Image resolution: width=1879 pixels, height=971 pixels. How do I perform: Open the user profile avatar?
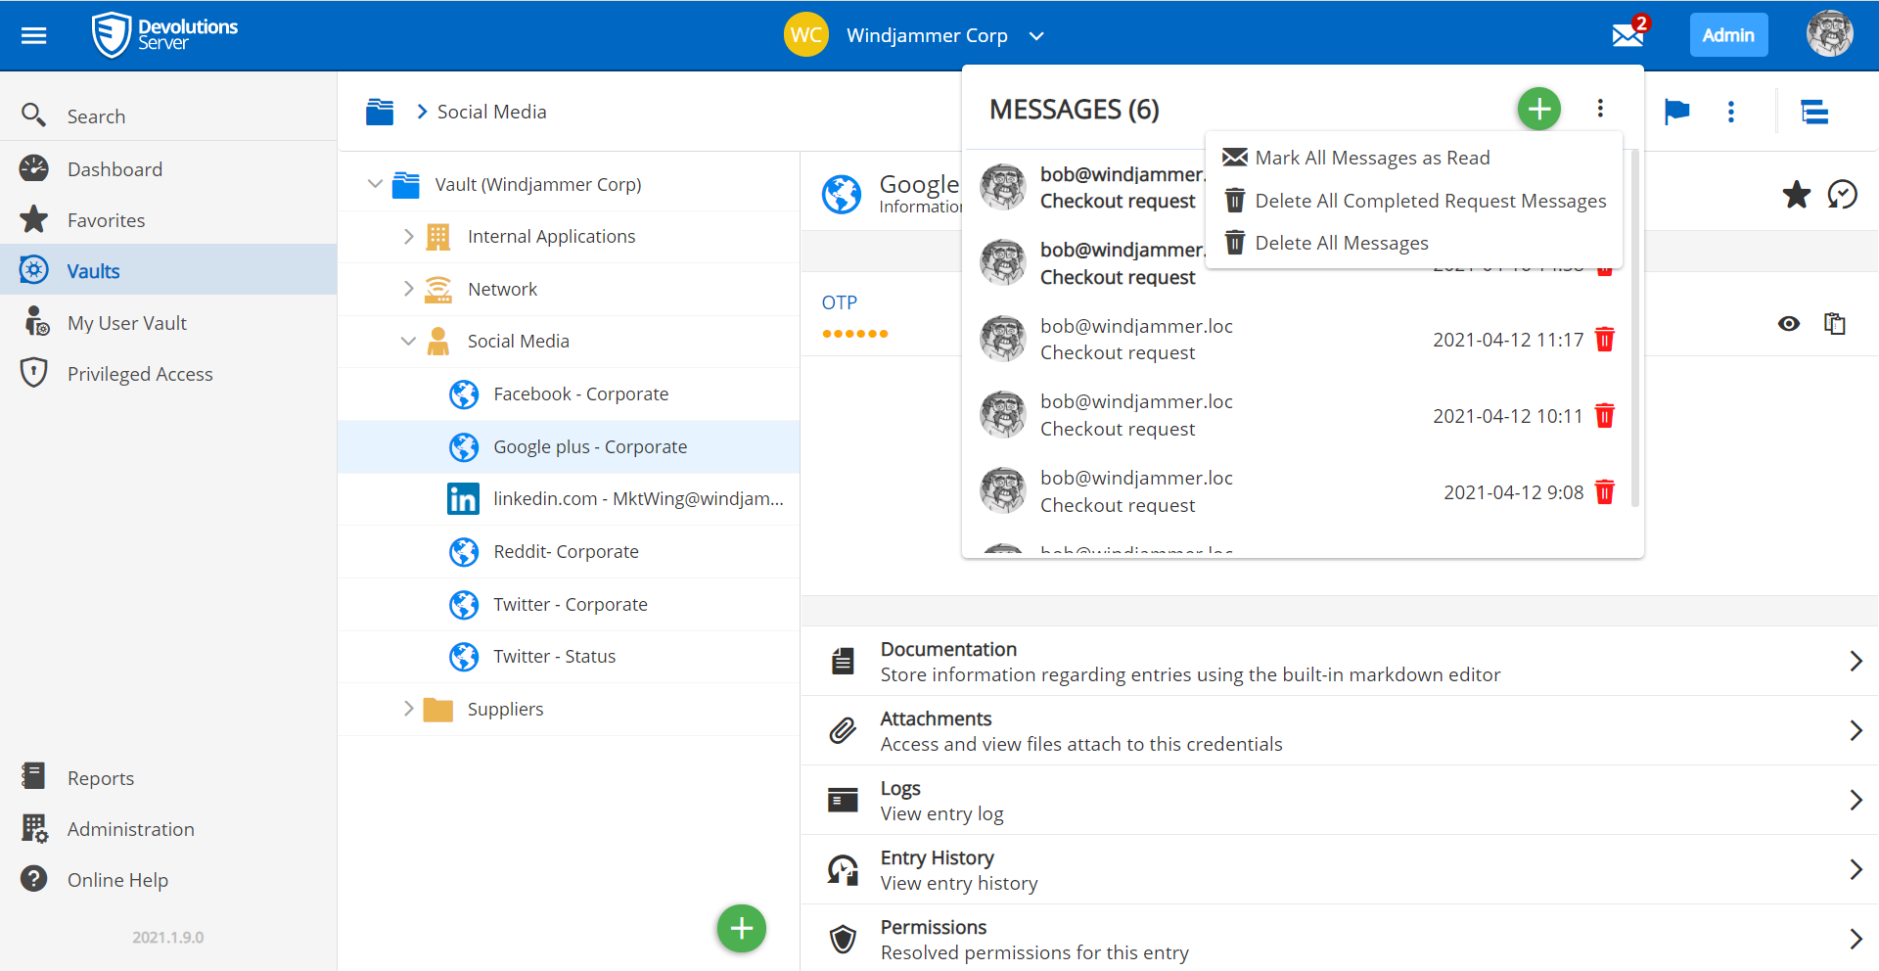coord(1829,35)
